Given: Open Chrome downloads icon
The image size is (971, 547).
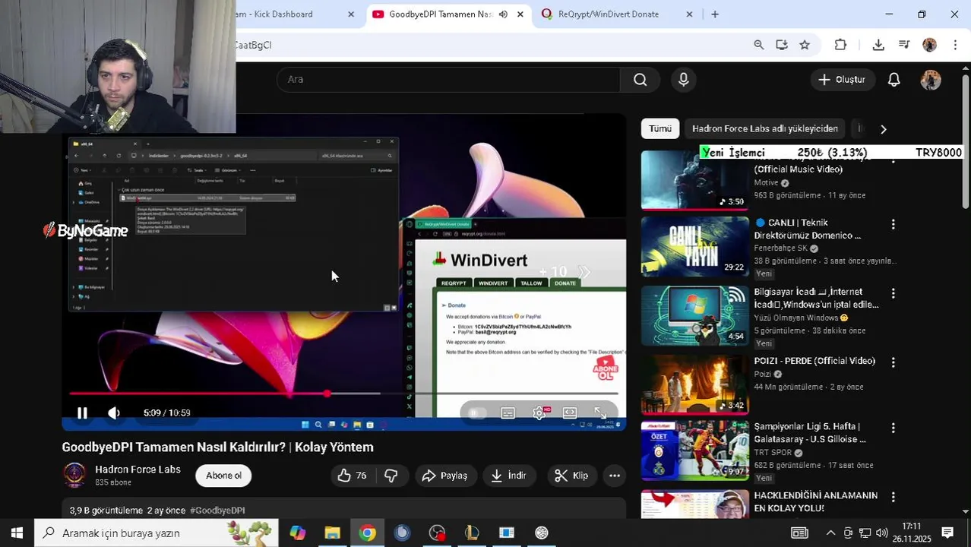Looking at the screenshot, I should [x=878, y=45].
